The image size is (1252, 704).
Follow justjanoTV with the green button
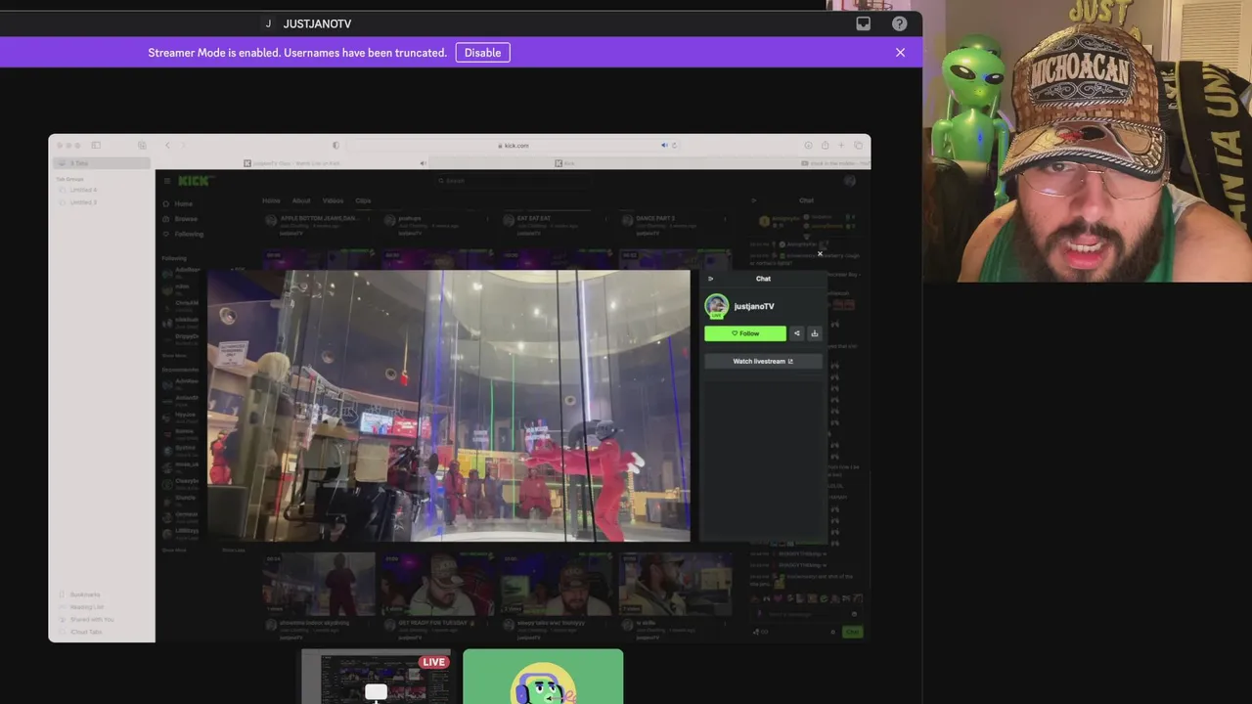pos(744,333)
